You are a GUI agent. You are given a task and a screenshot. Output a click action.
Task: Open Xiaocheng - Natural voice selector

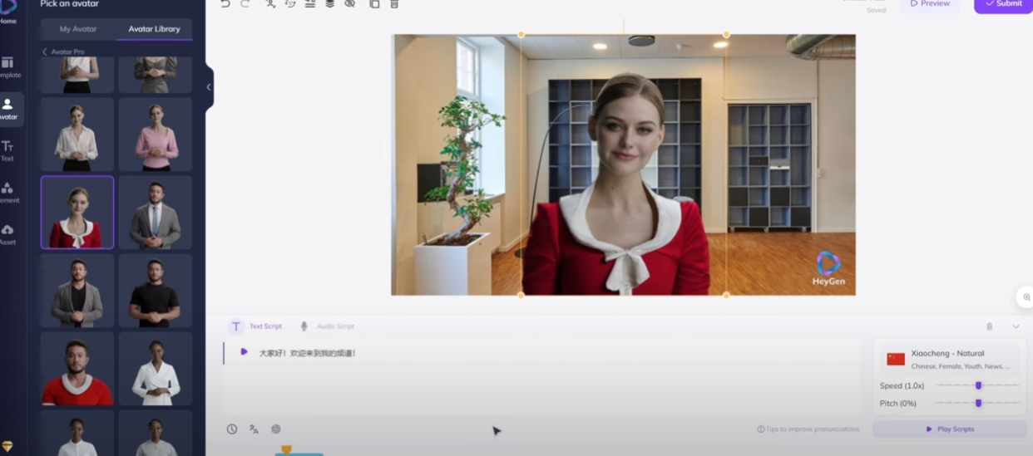pos(950,359)
